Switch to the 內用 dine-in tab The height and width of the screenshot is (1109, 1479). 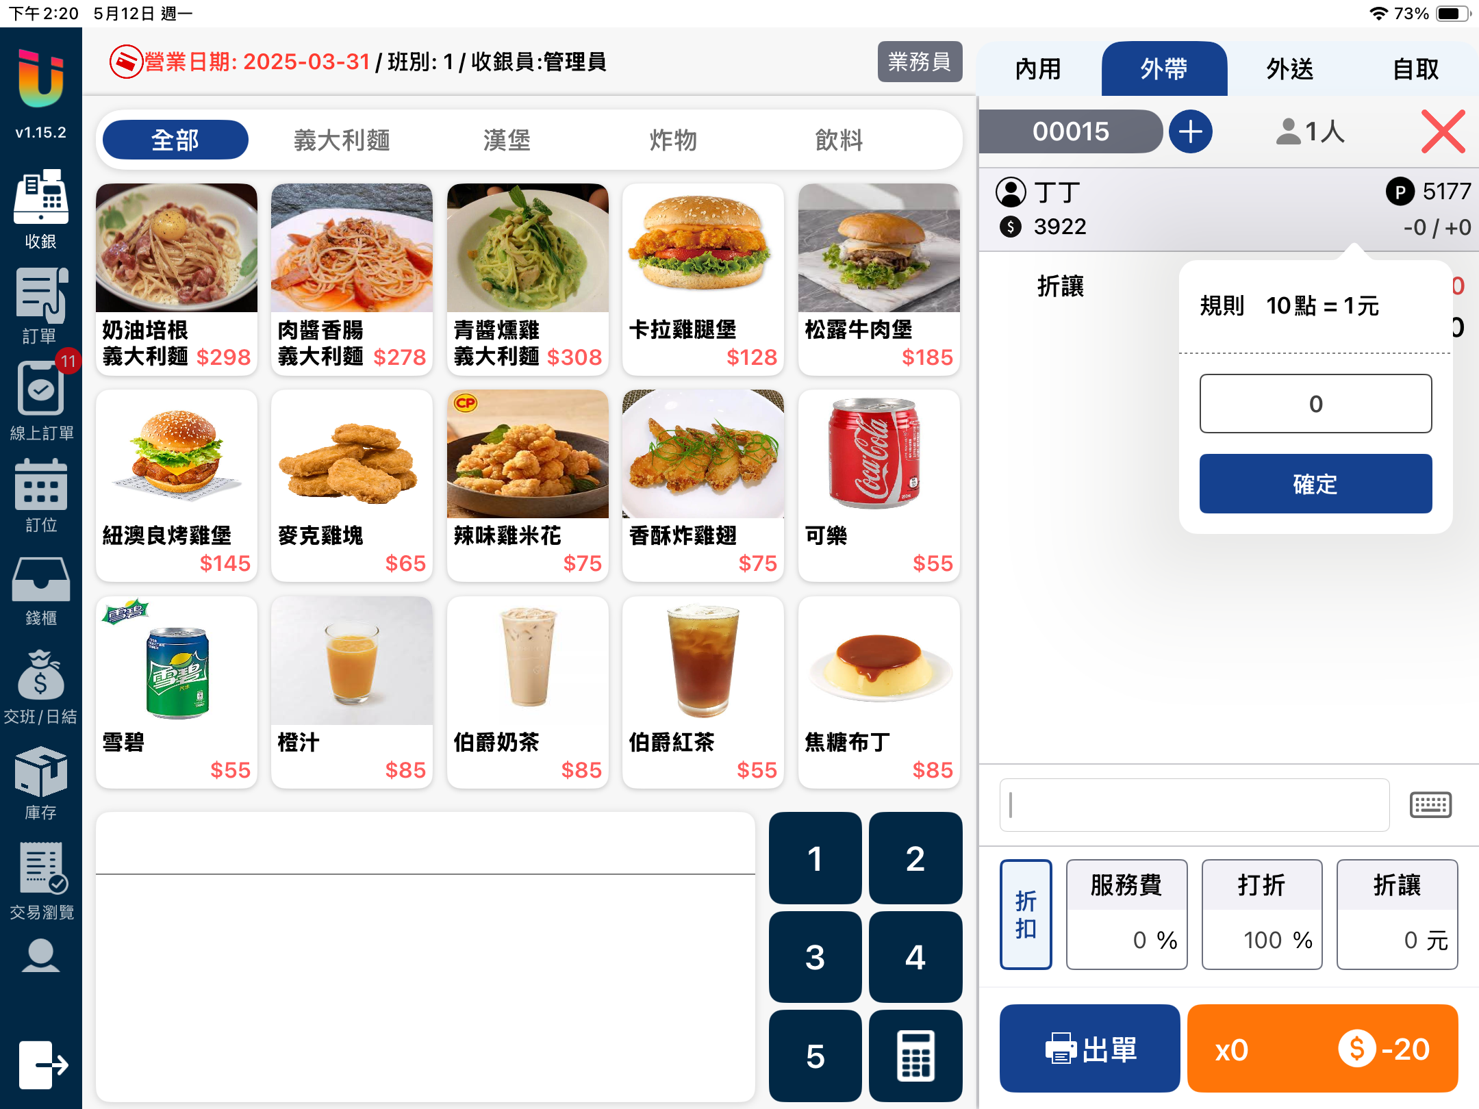point(1038,68)
